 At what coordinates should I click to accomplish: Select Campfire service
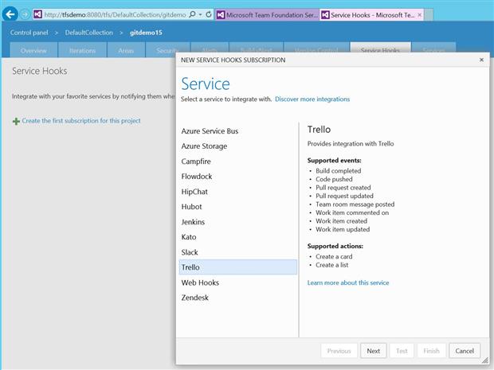coord(238,162)
